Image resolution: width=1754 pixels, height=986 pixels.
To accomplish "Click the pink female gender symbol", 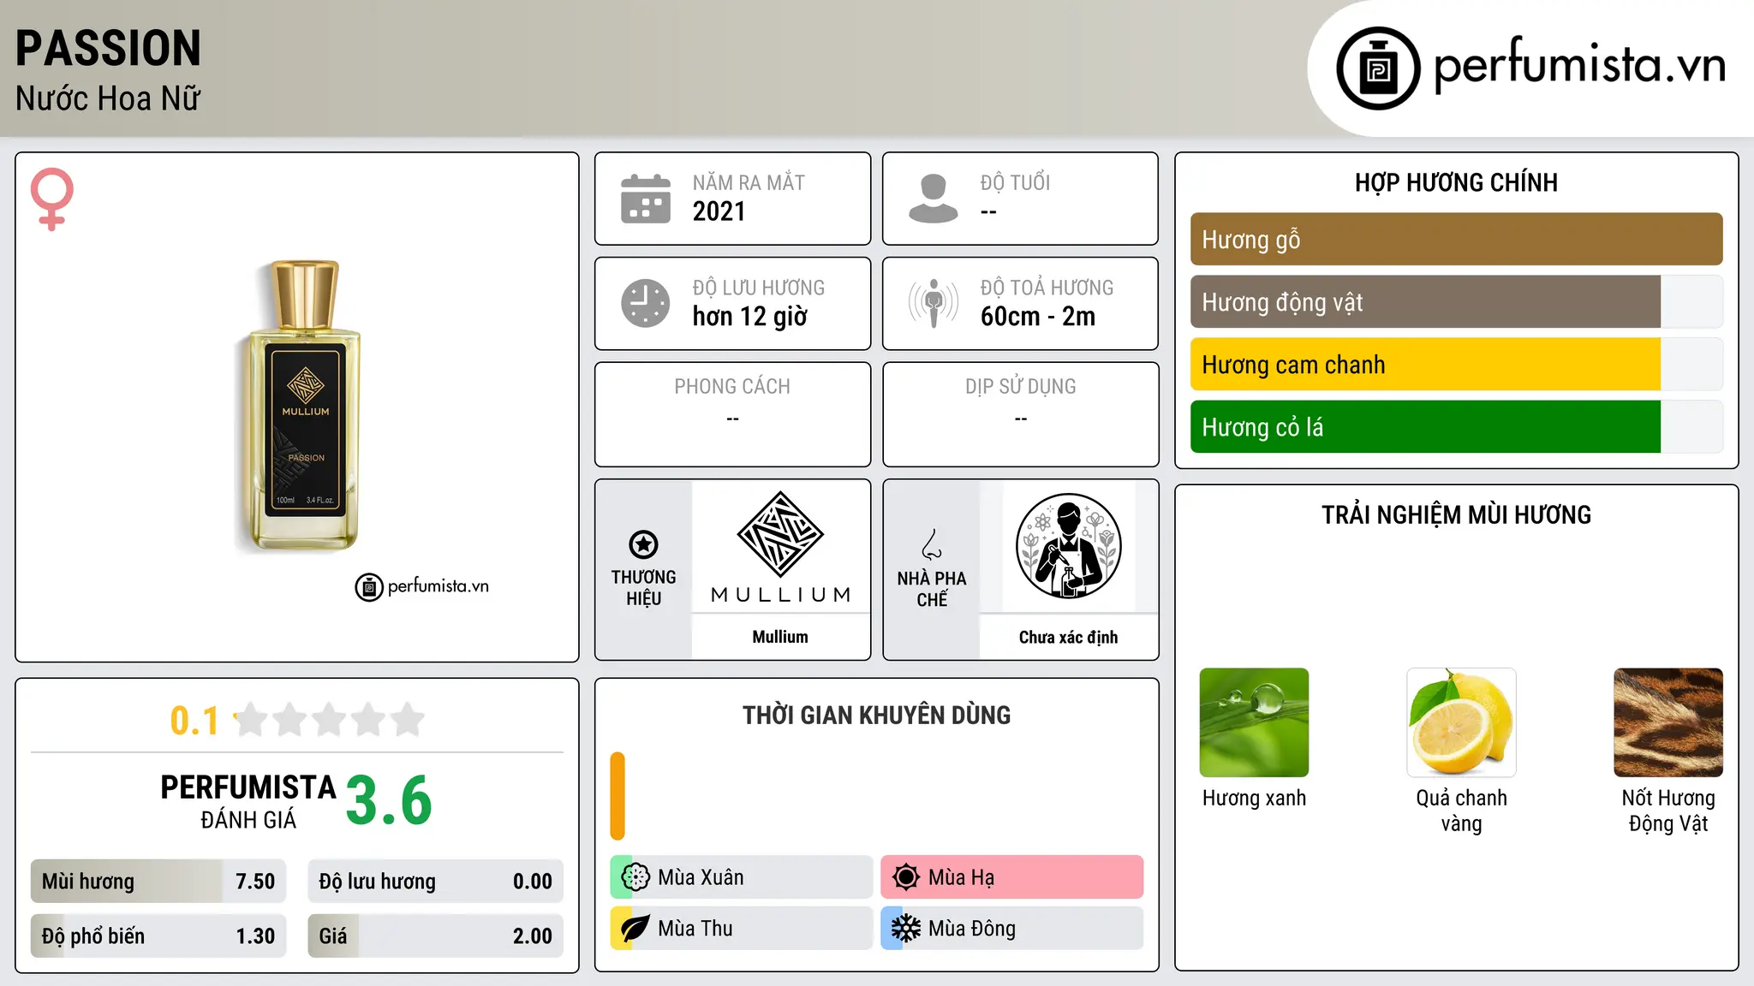I will [x=51, y=199].
